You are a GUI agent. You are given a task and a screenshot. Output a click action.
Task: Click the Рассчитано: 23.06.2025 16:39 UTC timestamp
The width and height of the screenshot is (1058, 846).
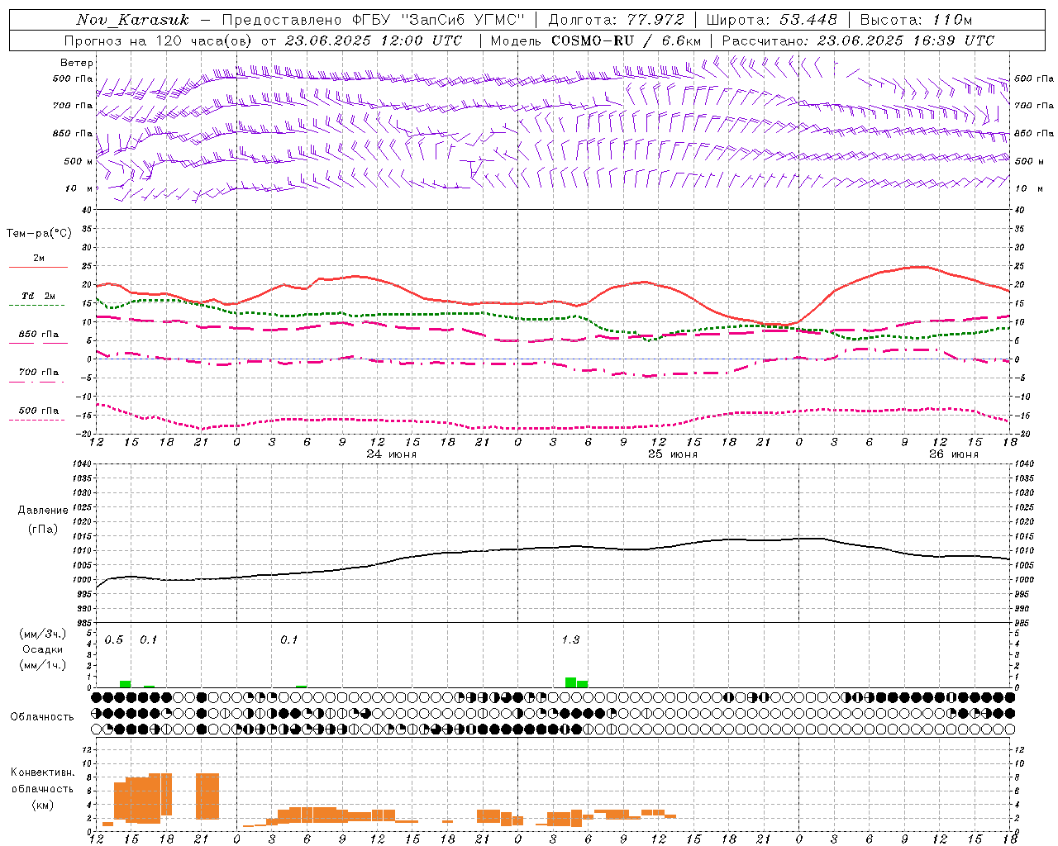[x=858, y=40]
